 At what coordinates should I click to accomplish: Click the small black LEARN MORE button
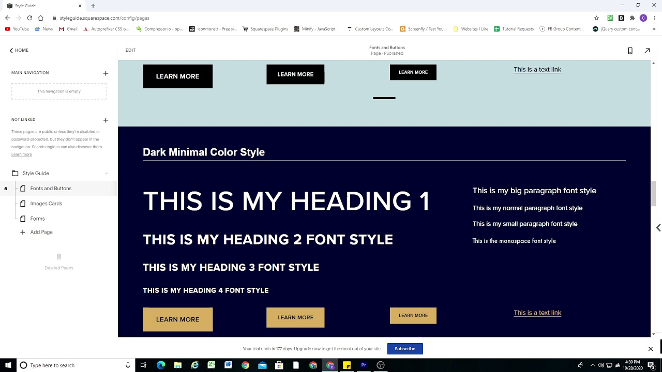[413, 72]
